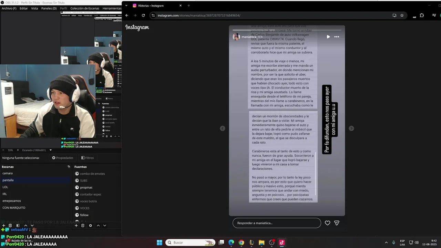Open the story more options menu
This screenshot has height=248, width=441.
point(337,37)
